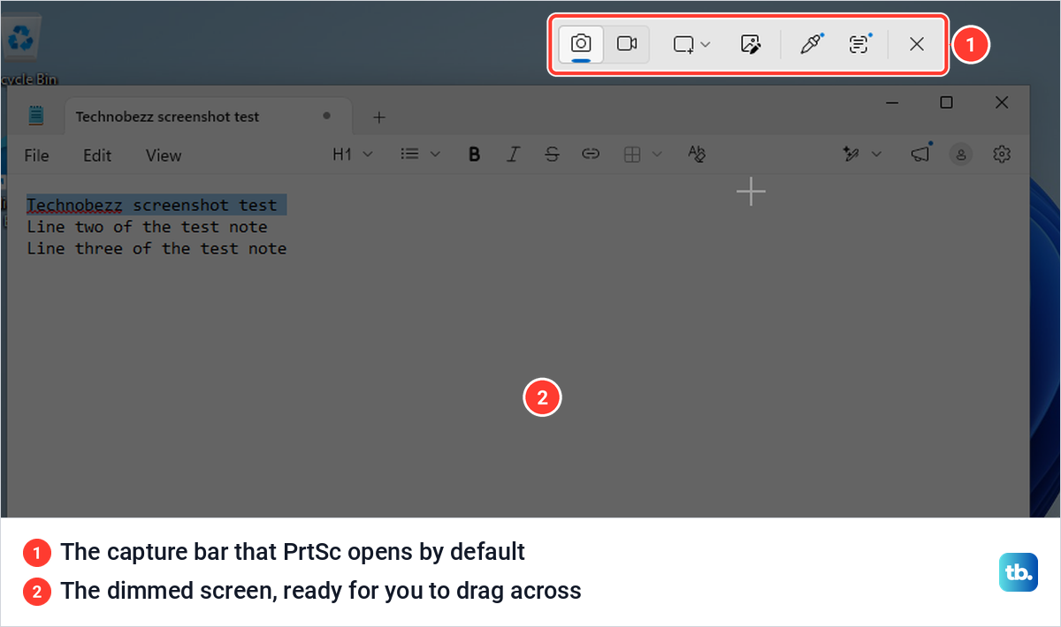
Task: Click the clear formatting icon
Action: (x=697, y=155)
